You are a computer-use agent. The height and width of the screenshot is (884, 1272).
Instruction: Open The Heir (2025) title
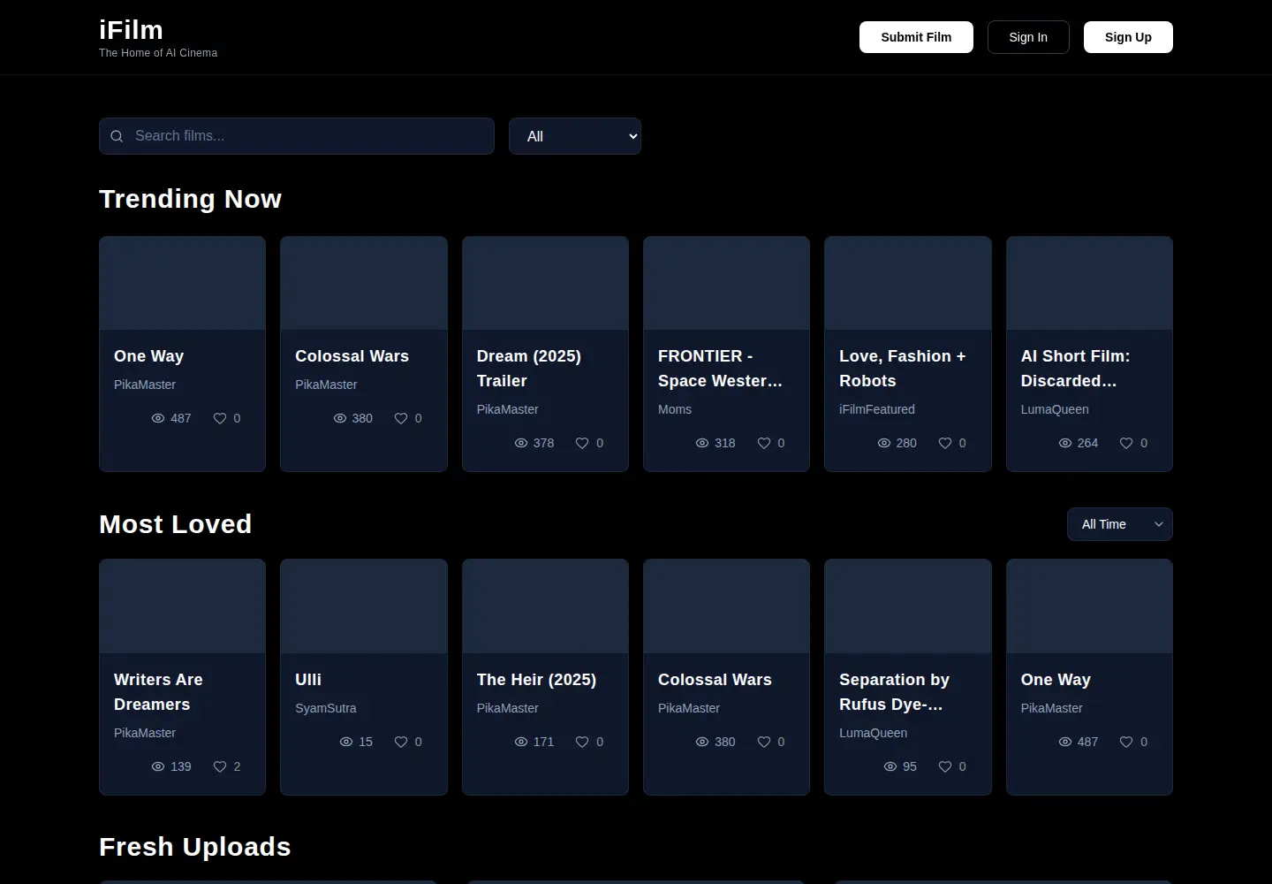[536, 680]
